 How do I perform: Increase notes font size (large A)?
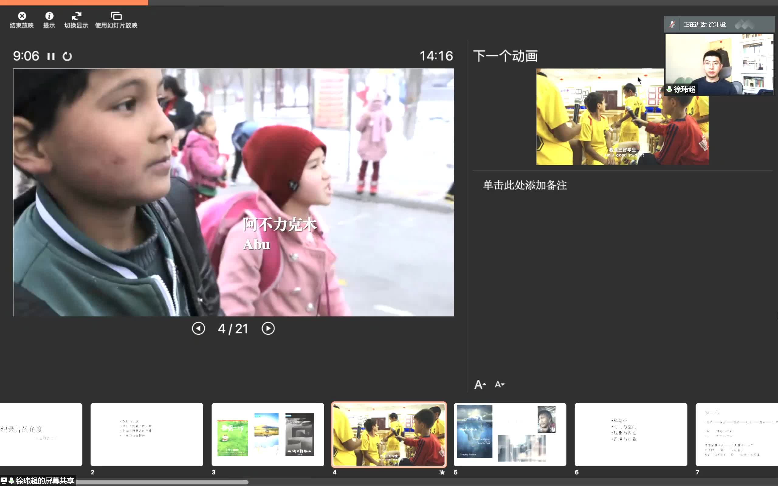click(480, 385)
